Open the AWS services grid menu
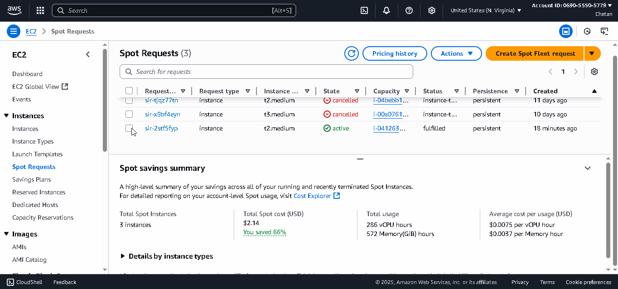Image resolution: width=618 pixels, height=289 pixels. click(x=40, y=10)
